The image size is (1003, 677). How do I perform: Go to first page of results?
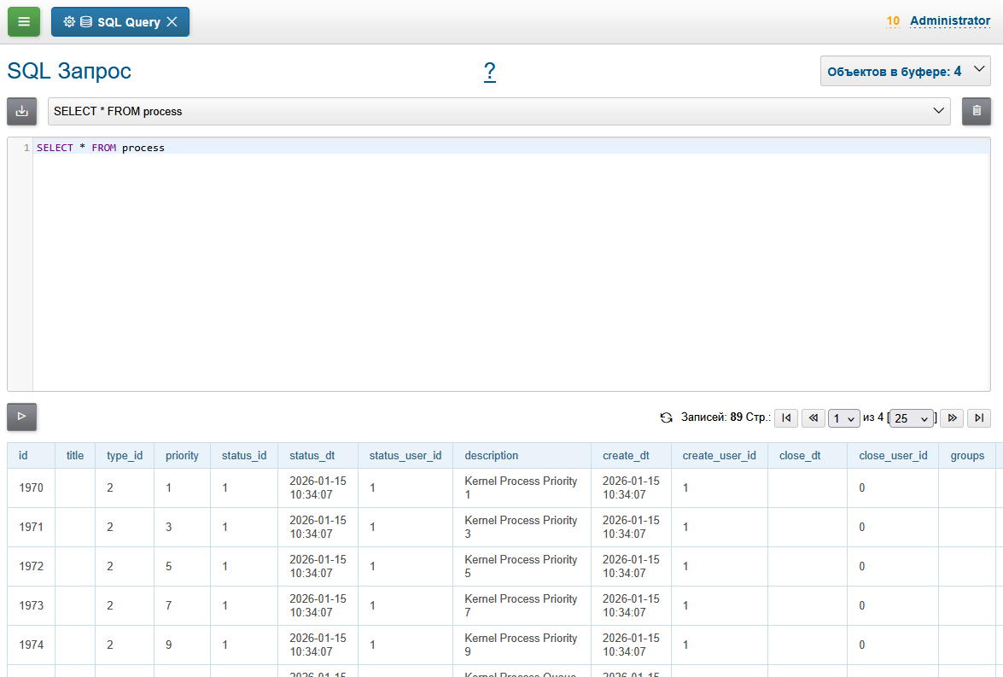point(785,418)
